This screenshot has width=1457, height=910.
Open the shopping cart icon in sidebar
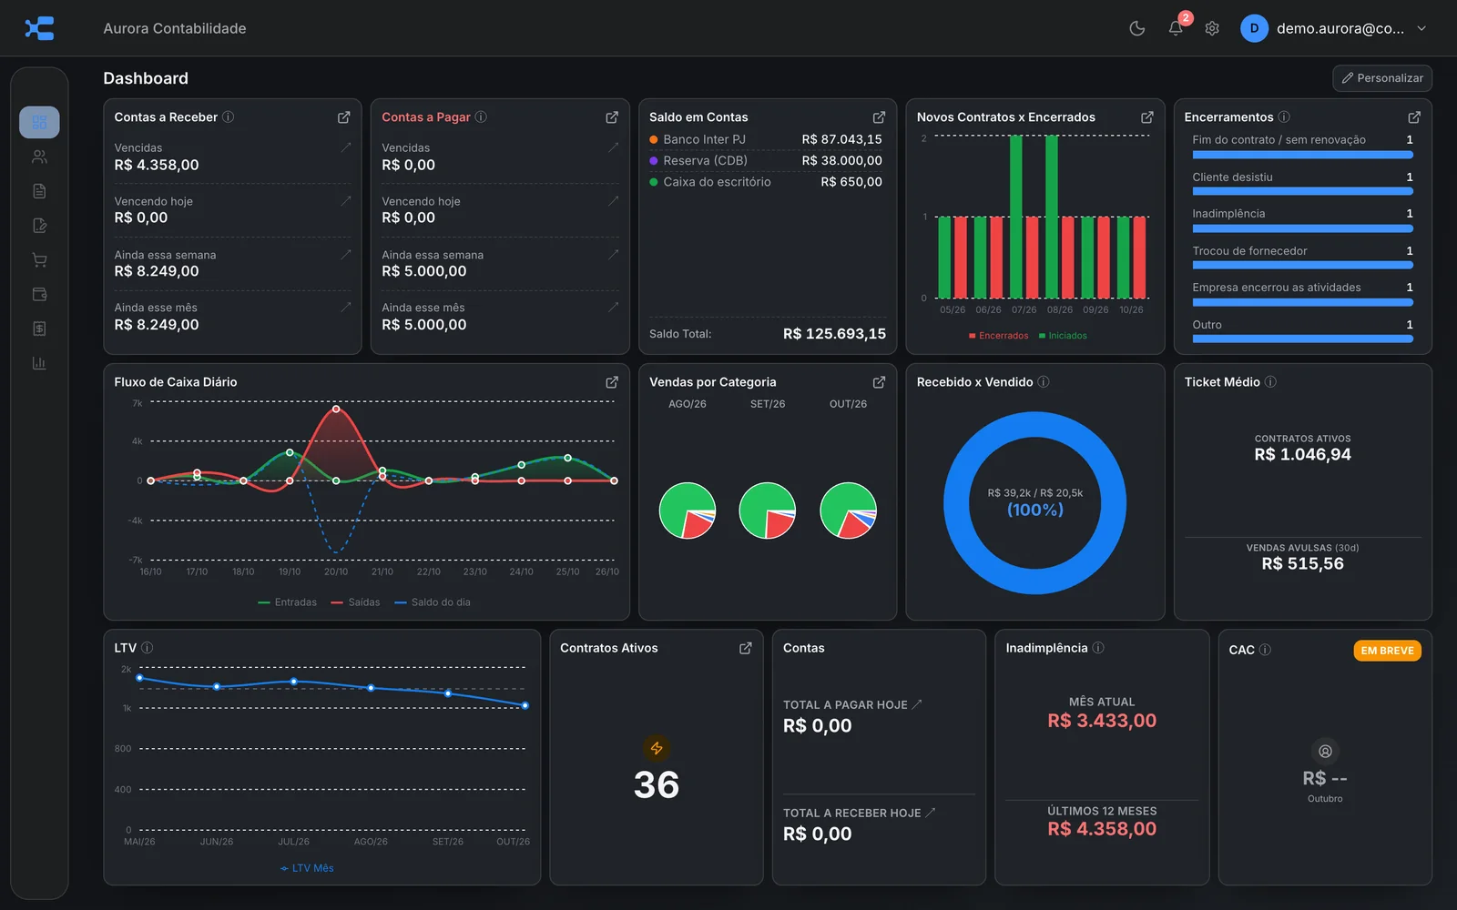(39, 260)
